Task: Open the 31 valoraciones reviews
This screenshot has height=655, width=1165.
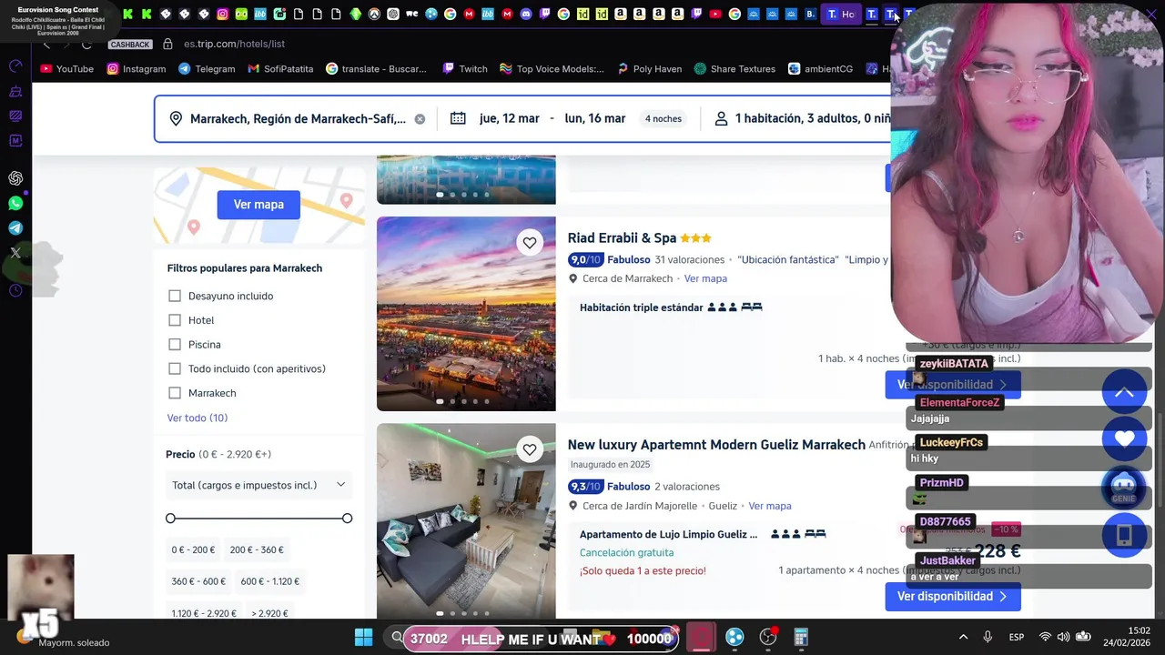Action: [x=690, y=259]
